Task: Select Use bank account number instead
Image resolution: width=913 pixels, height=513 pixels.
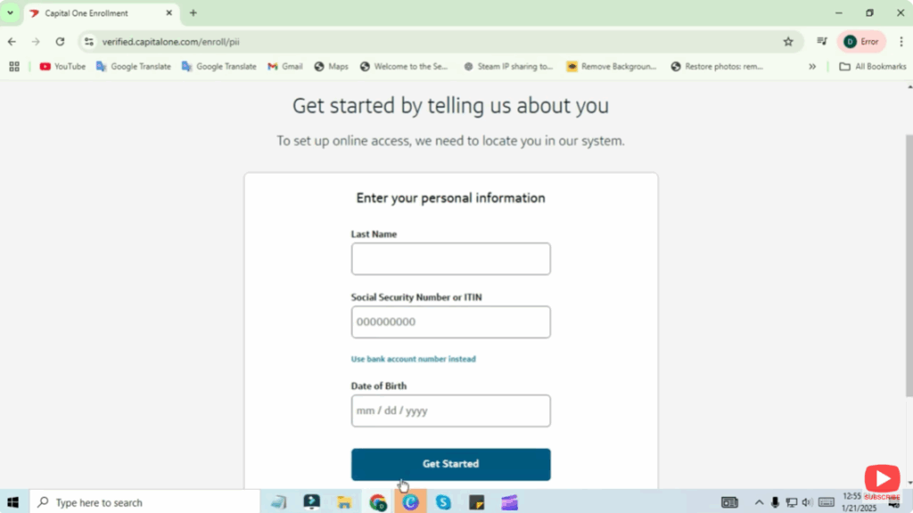Action: pos(413,359)
